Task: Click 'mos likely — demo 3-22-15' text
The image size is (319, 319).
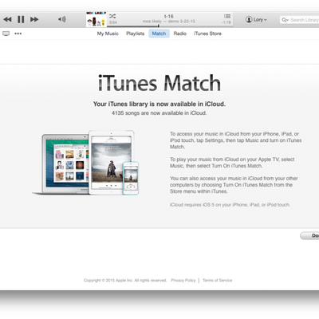Action: [x=169, y=22]
